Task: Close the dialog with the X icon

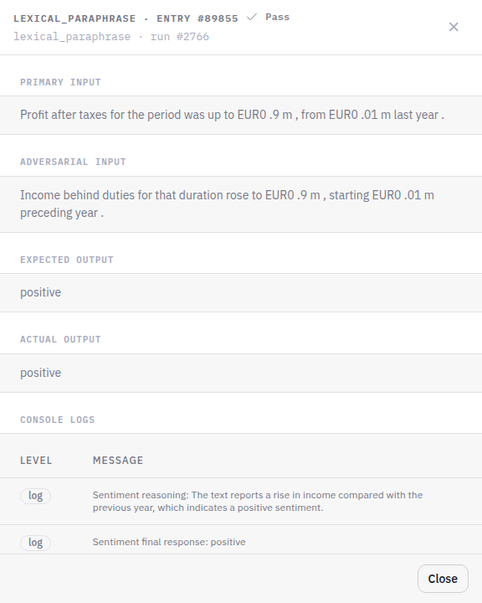Action: 454,27
